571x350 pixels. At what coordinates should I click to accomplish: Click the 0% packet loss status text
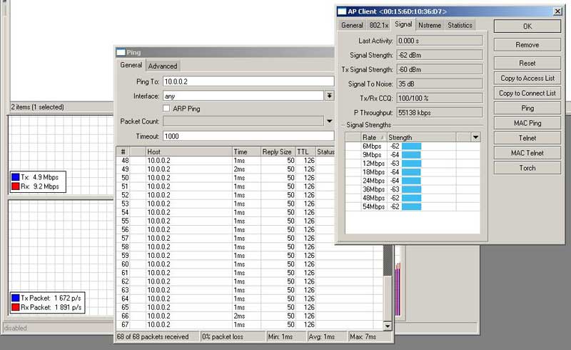[223, 337]
